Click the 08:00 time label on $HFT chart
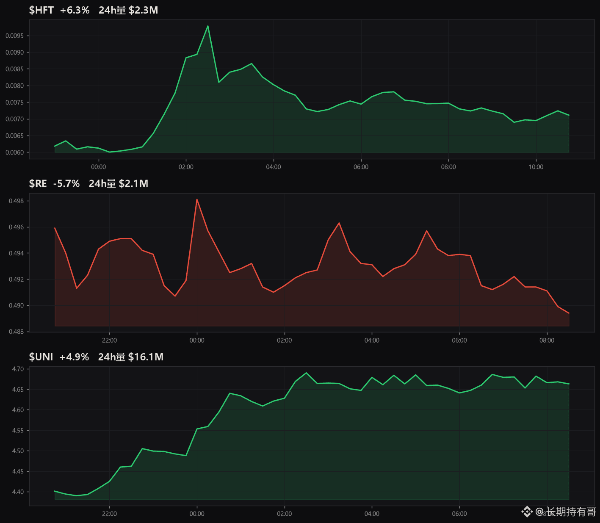Screen dimensions: 600x523 coord(448,167)
